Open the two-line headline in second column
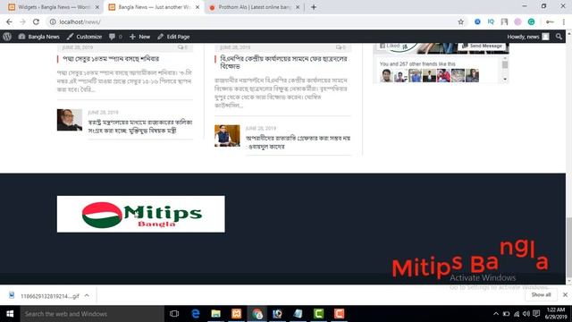 [x=283, y=63]
